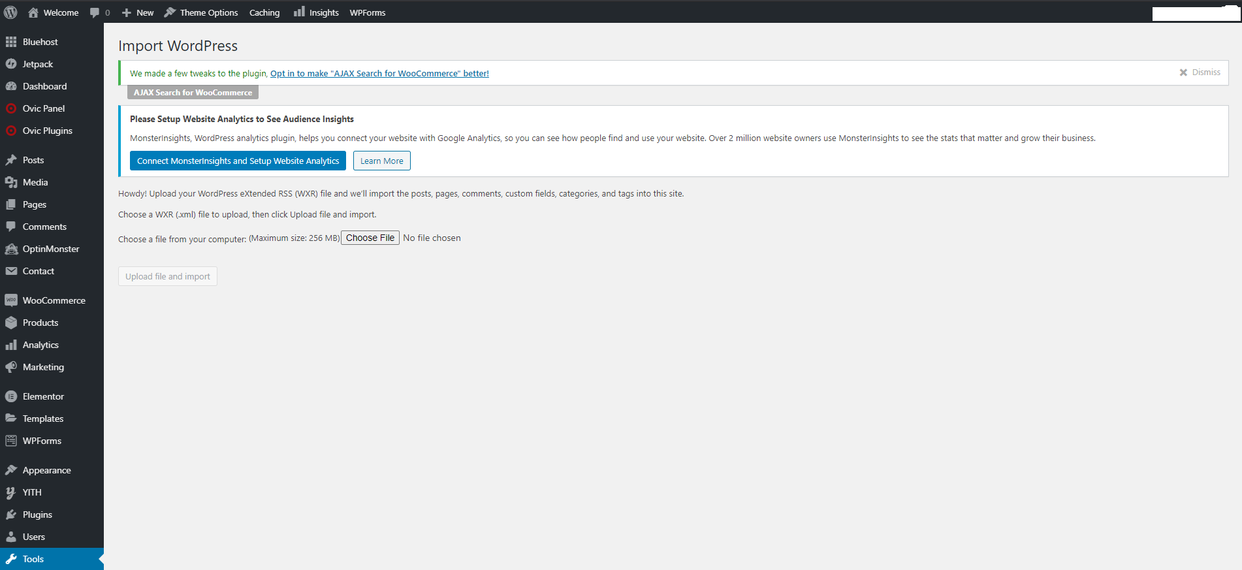Click the Products box icon
This screenshot has width=1242, height=570.
coord(11,323)
